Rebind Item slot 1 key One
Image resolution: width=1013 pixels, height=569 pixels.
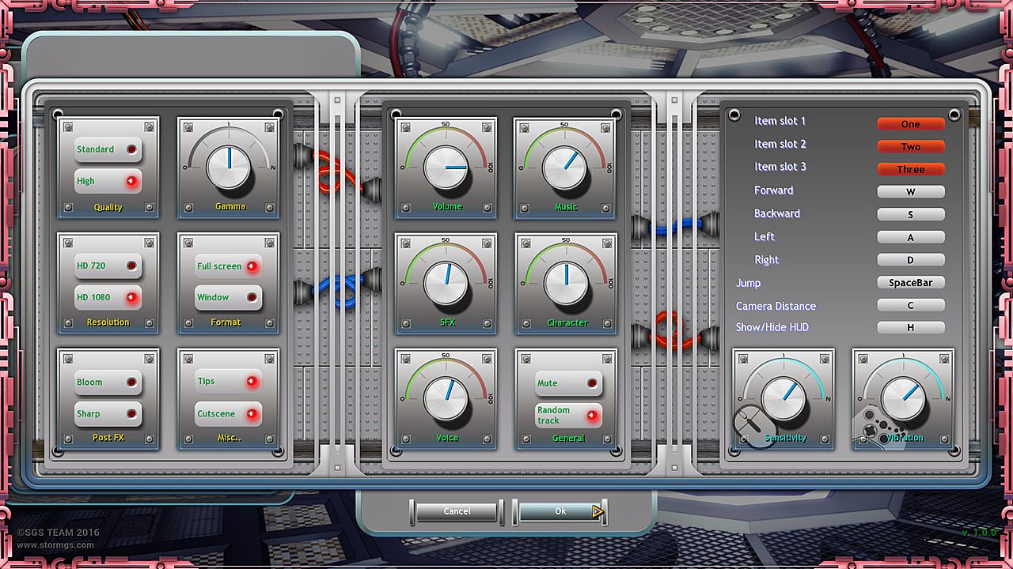(911, 124)
